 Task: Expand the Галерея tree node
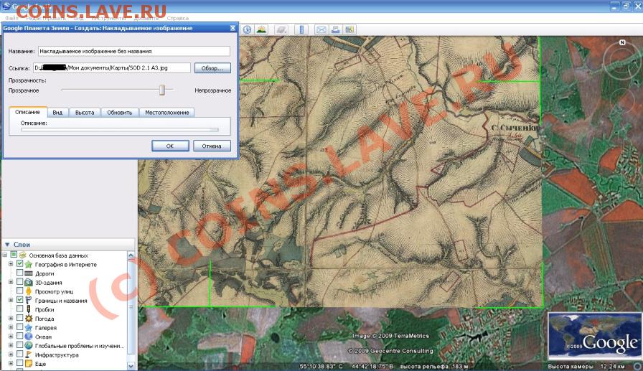coord(11,327)
